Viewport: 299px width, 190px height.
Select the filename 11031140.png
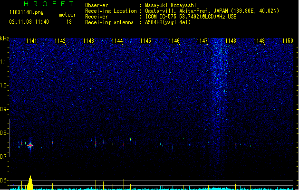pos(27,12)
